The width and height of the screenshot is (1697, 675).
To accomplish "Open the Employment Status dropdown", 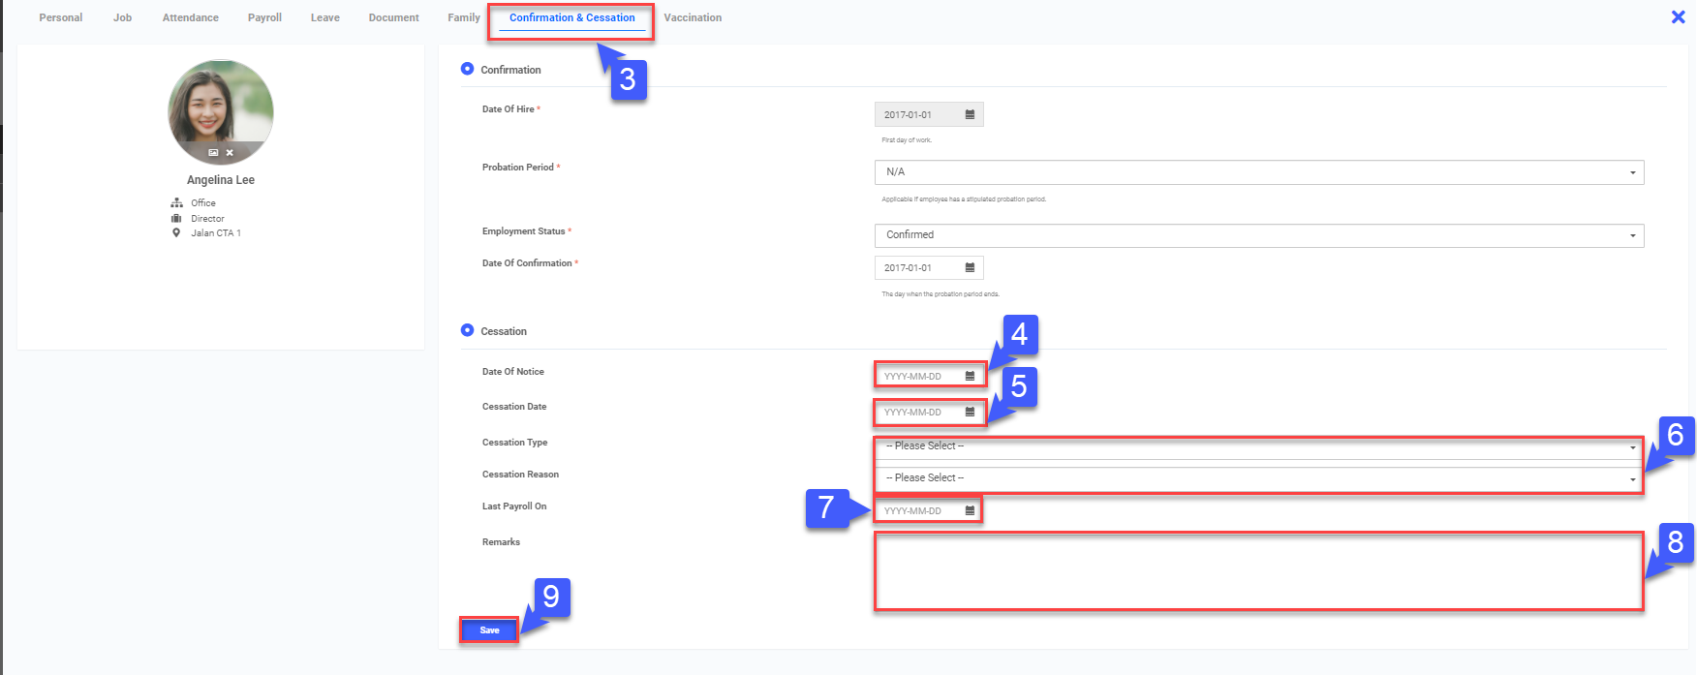I will (x=1258, y=235).
